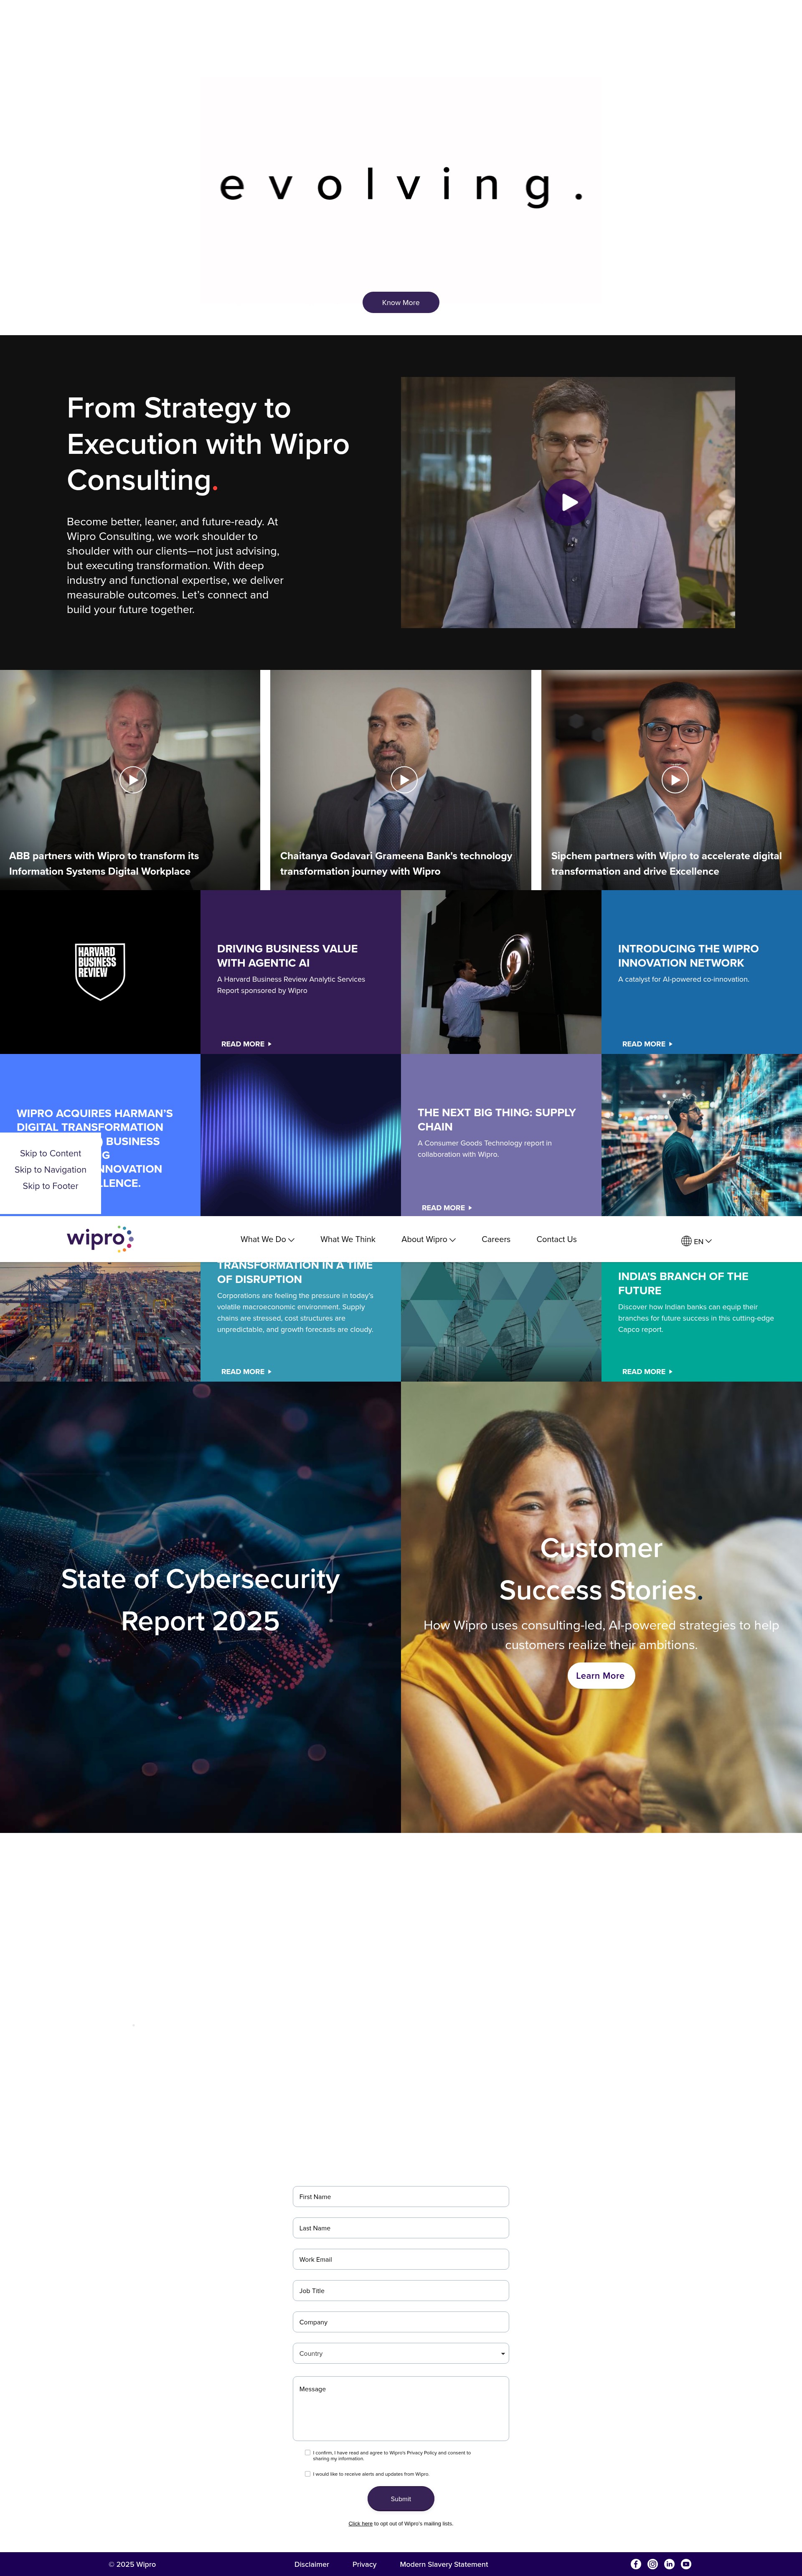Click the Know More button
The width and height of the screenshot is (802, 2576).
tap(401, 302)
